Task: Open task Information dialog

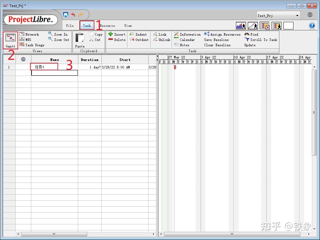Action: 187,34
